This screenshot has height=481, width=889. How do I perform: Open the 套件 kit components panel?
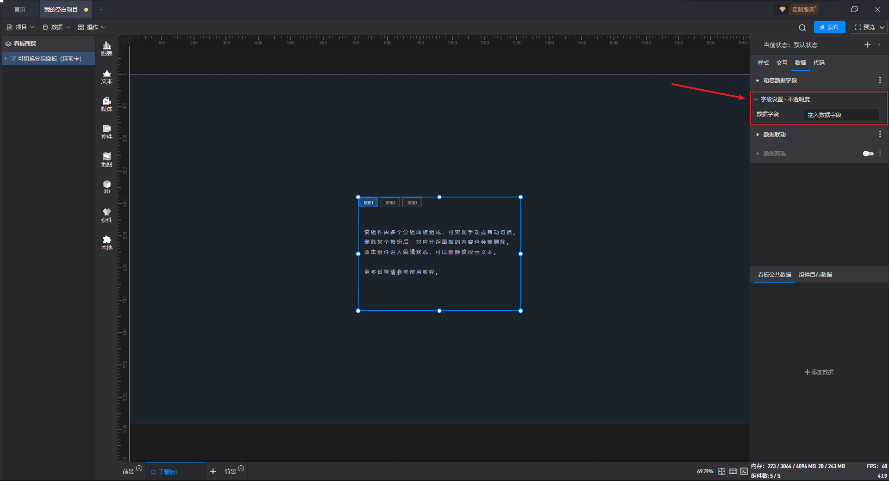point(106,215)
